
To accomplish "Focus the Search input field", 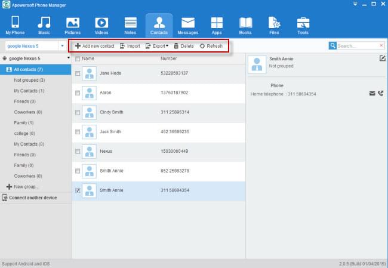I will (x=358, y=46).
